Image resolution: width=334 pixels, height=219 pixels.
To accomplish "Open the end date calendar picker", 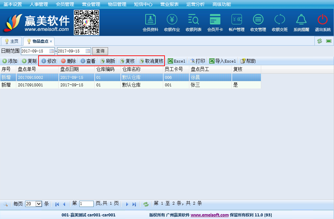I will click(x=88, y=51).
